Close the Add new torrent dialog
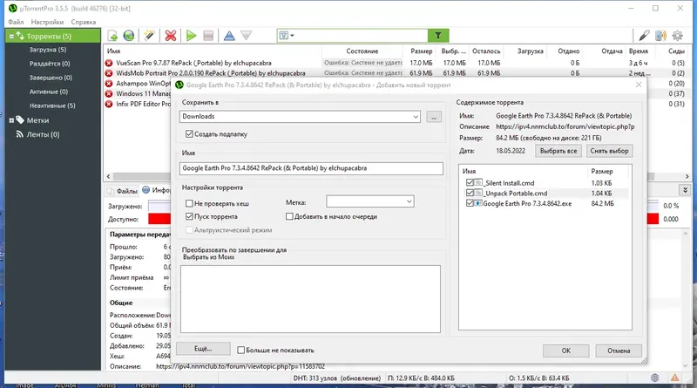Viewport: 697px width, 388px height. (x=639, y=85)
